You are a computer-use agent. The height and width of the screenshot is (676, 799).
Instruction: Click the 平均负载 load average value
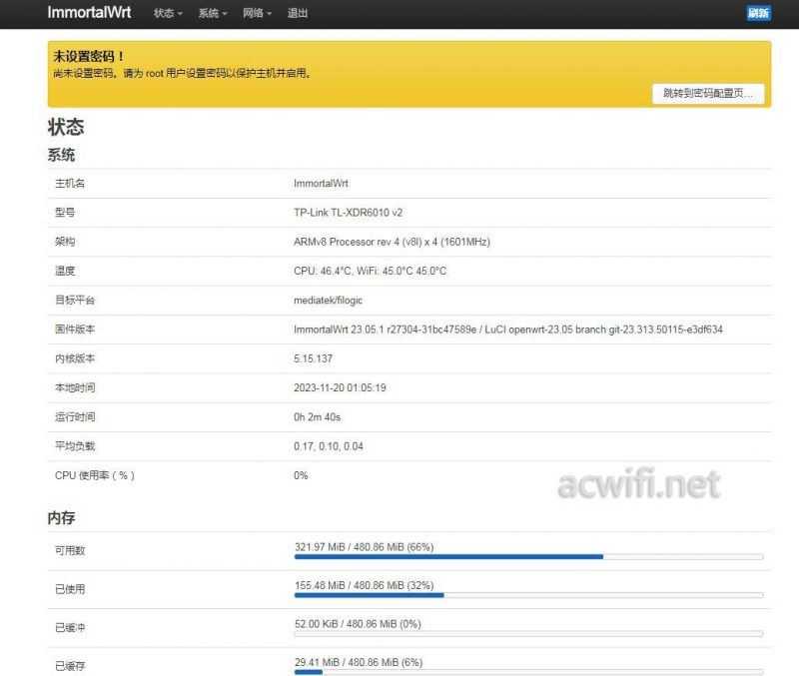(332, 445)
